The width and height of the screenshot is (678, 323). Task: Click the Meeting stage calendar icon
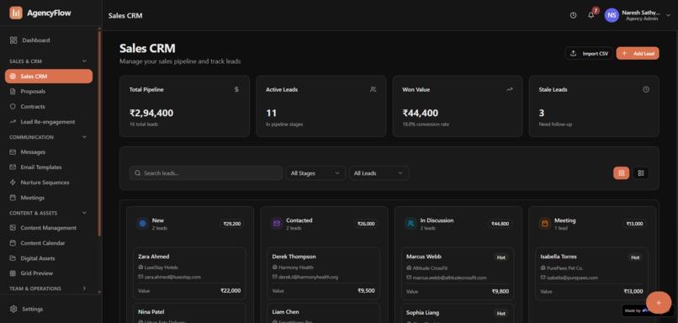(x=545, y=224)
